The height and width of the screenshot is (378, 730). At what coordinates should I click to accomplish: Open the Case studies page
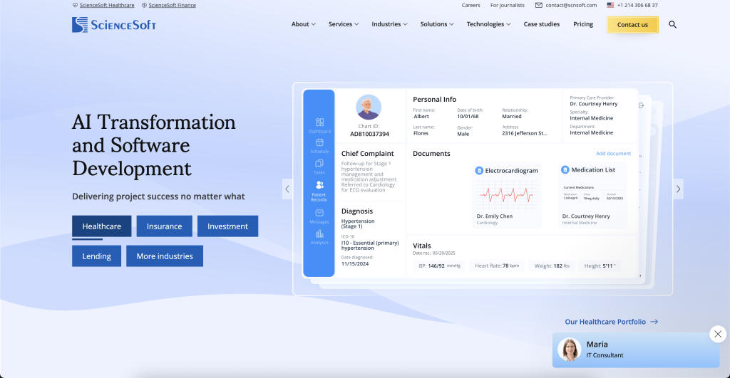coord(542,24)
